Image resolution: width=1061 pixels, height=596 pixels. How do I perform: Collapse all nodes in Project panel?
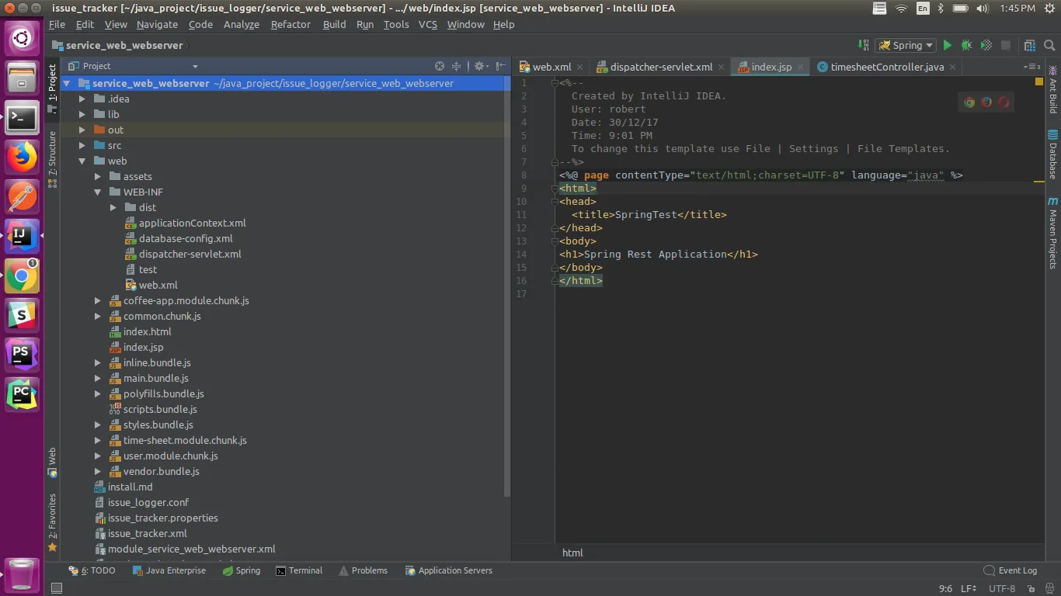tap(457, 67)
